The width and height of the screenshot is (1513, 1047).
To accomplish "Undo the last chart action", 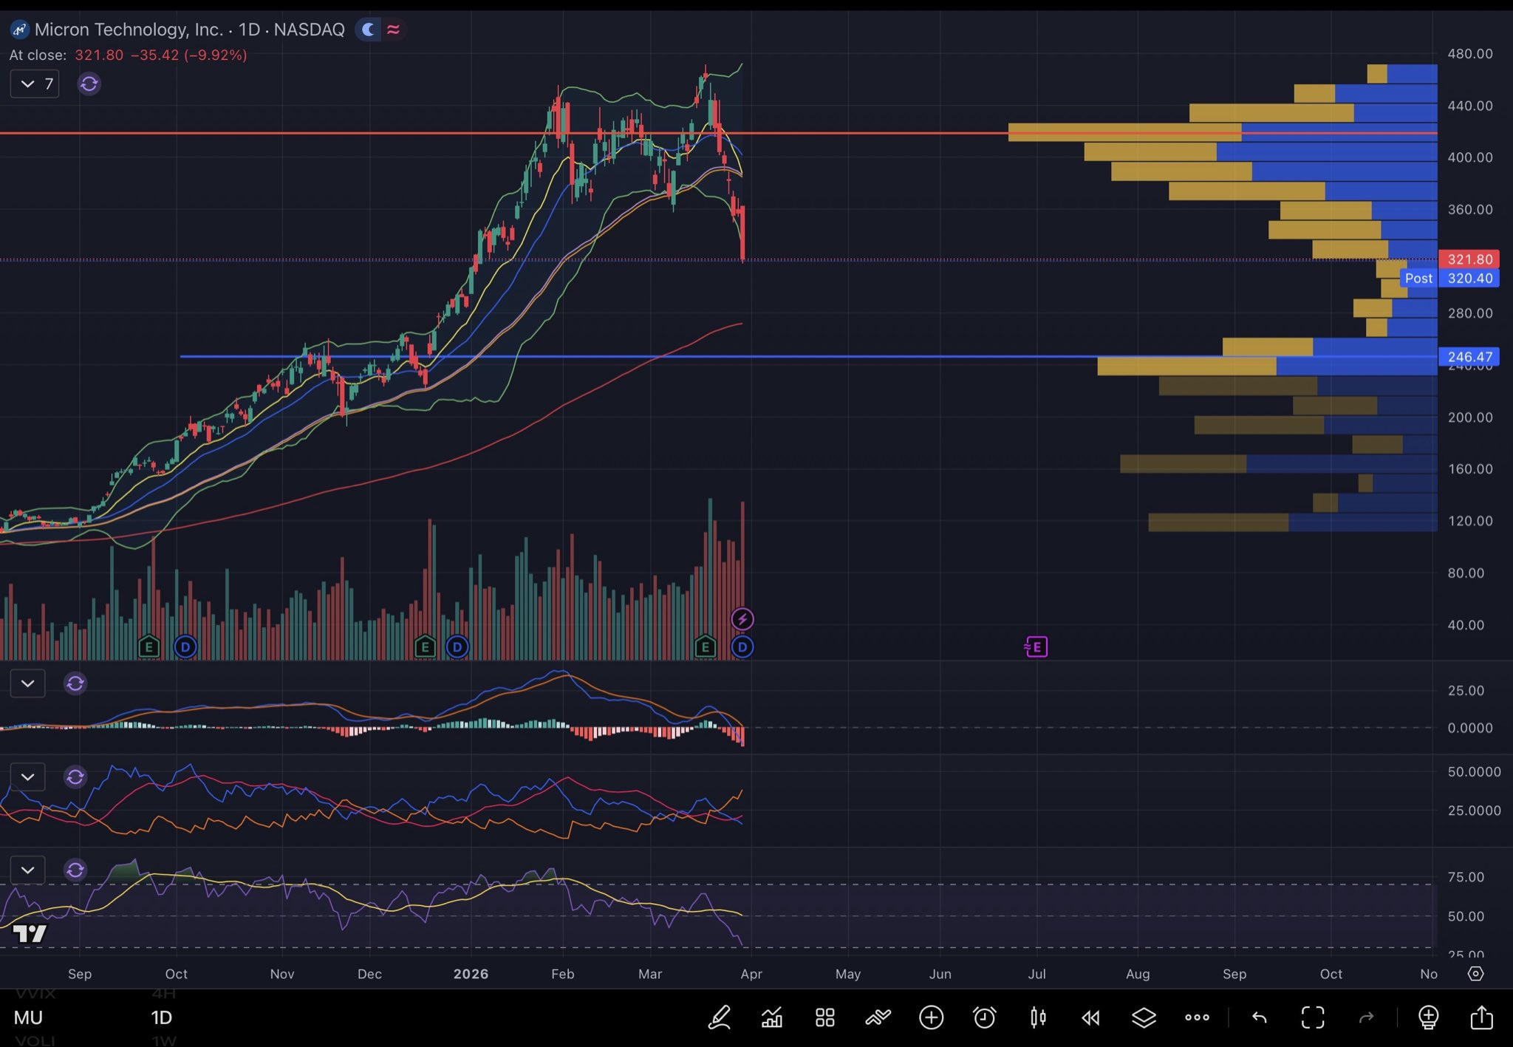I will pos(1260,1017).
